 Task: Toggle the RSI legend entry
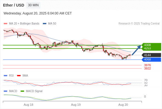[9, 75]
